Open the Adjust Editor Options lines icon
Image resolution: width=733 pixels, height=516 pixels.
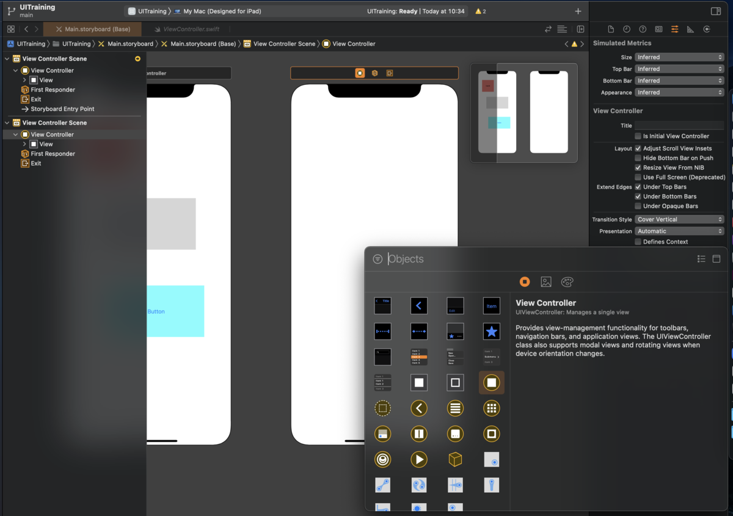click(562, 29)
